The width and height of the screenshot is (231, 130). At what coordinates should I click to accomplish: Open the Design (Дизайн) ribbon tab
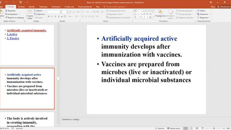[32, 6]
